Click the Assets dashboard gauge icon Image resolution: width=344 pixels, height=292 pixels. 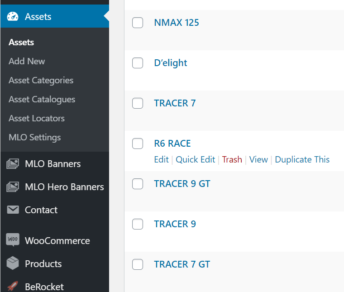pyautogui.click(x=13, y=17)
